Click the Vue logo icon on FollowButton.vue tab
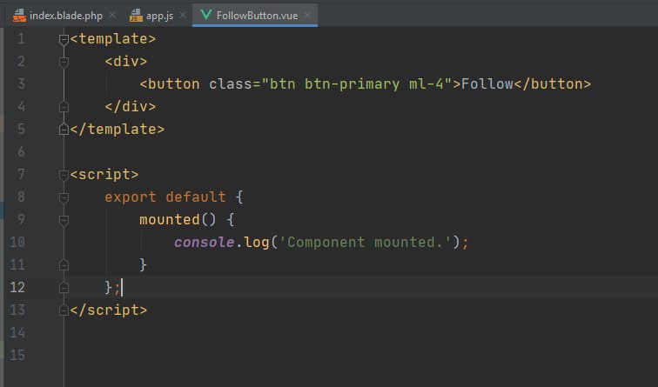Image resolution: width=658 pixels, height=387 pixels. point(205,15)
